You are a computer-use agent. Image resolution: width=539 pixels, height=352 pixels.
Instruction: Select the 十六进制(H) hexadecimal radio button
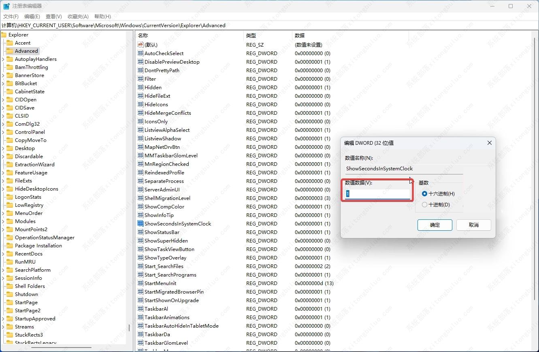pyautogui.click(x=424, y=194)
